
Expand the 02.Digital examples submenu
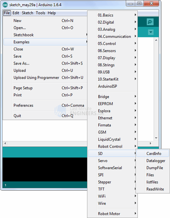point(113,22)
